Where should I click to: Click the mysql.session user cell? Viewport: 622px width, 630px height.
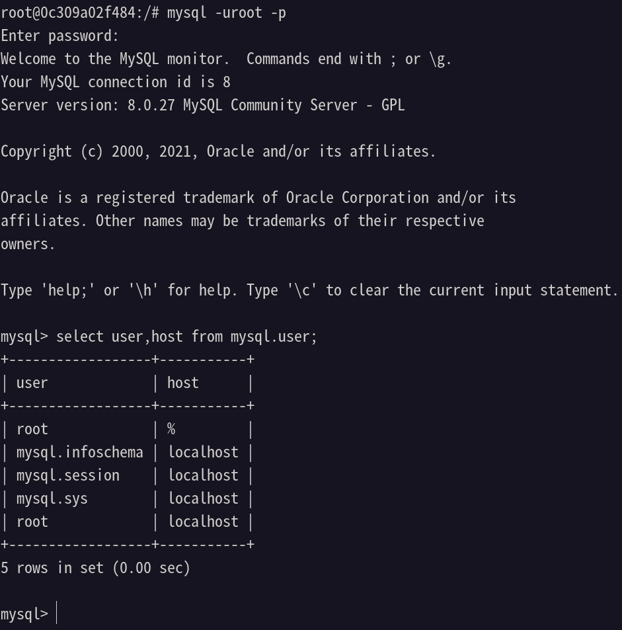click(68, 475)
